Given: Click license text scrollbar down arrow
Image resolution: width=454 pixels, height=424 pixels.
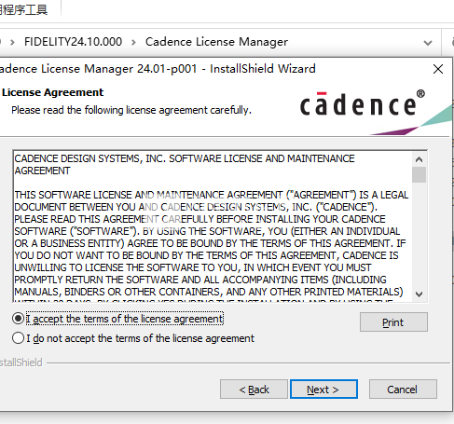Looking at the screenshot, I should pos(419,294).
